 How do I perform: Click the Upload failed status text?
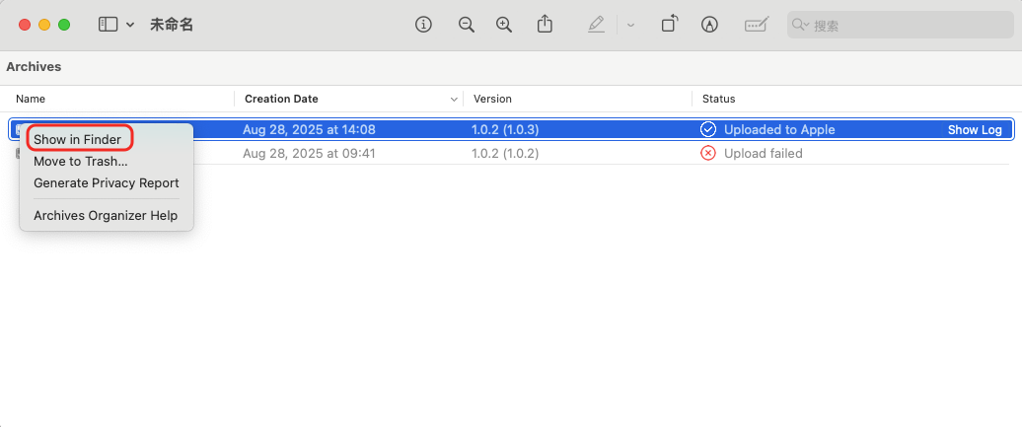(x=764, y=154)
